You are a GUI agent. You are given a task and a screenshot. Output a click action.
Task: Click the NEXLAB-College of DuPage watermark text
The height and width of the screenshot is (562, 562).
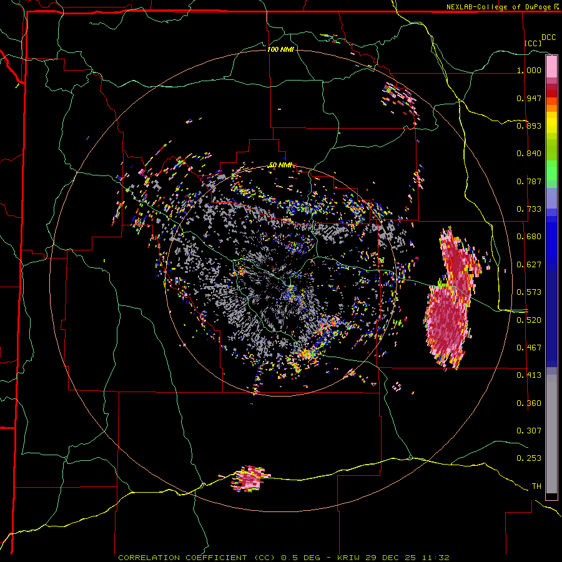click(502, 7)
